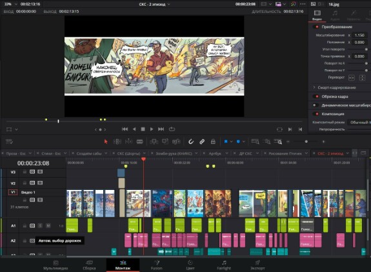The image size is (371, 272).
Task: Play forward in the viewer
Action: coord(152,129)
